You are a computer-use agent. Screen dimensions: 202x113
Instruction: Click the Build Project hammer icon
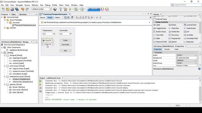[61, 9]
